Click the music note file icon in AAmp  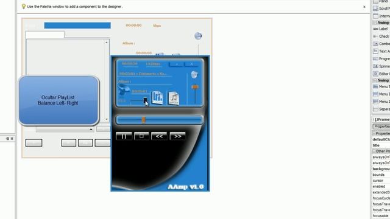click(174, 98)
